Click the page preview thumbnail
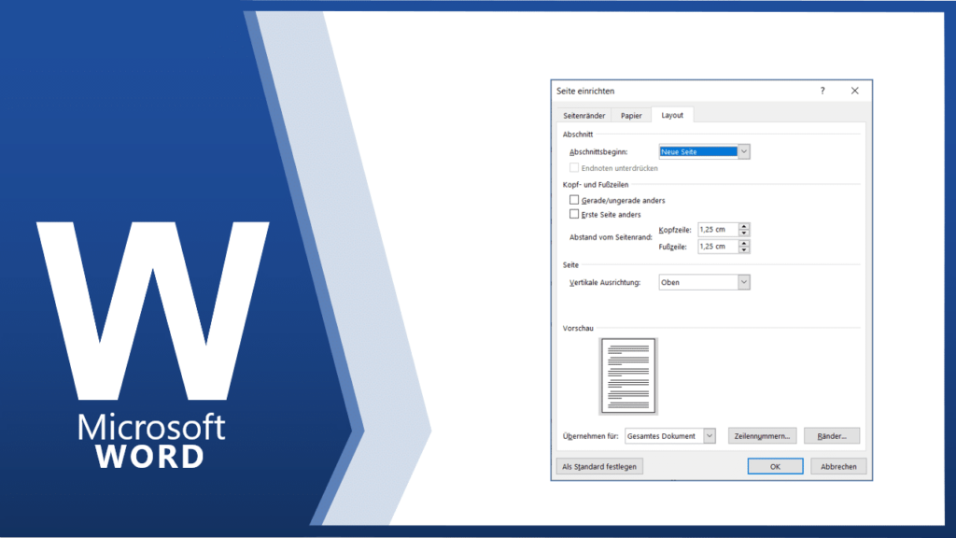The image size is (956, 538). (x=628, y=376)
